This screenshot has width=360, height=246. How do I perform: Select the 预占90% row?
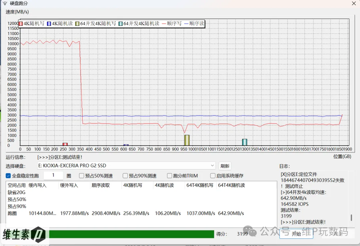pos(17,206)
